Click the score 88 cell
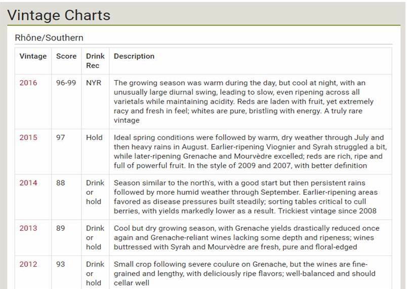407x289 pixels. point(60,183)
